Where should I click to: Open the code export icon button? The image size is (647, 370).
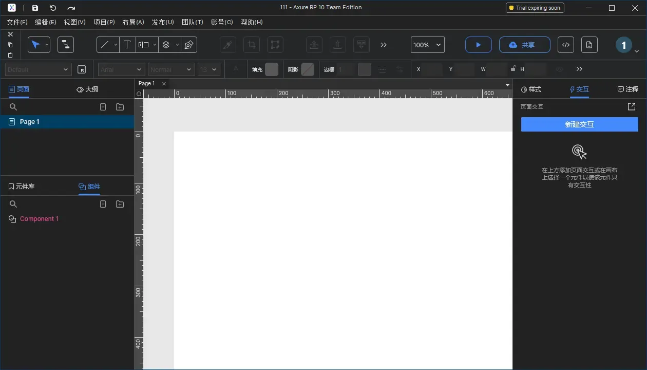565,45
